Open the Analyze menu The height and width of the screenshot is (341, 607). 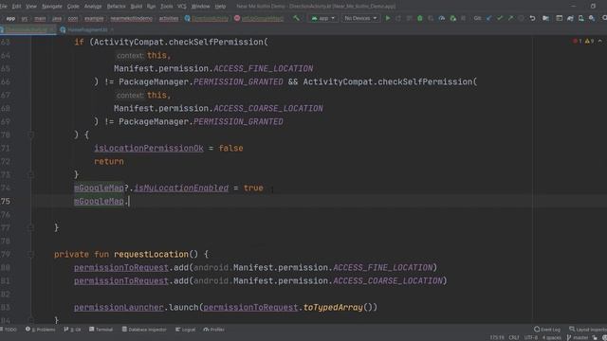93,7
